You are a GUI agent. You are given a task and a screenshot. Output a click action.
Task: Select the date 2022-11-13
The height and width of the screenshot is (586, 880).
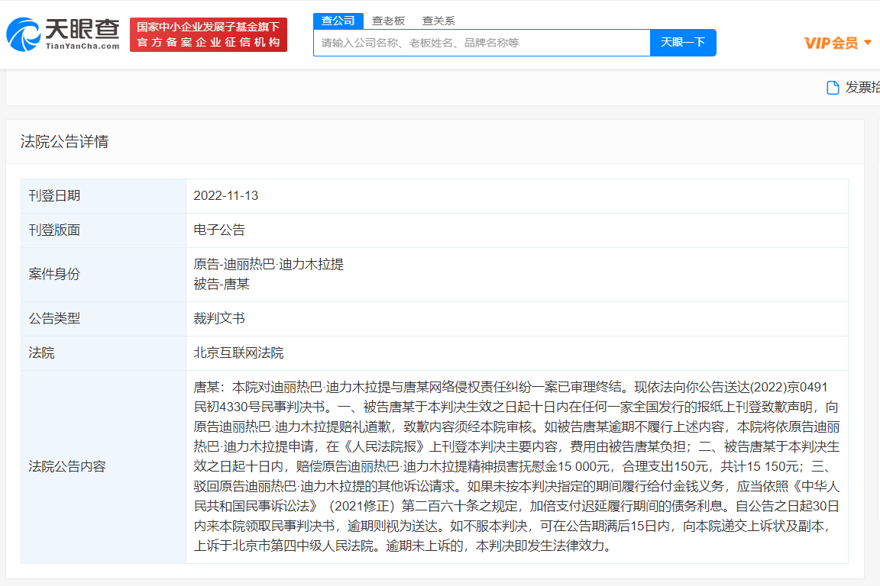pyautogui.click(x=225, y=195)
